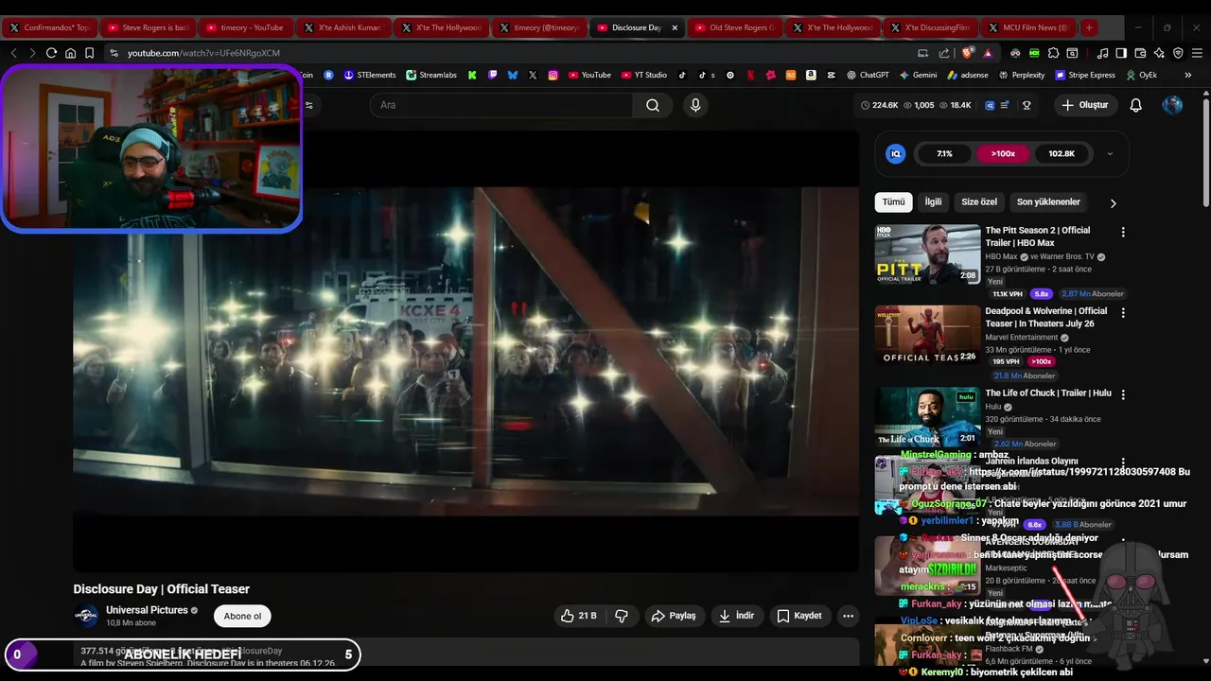Click the '102.8K' vidIQ stat pill

pos(1062,153)
